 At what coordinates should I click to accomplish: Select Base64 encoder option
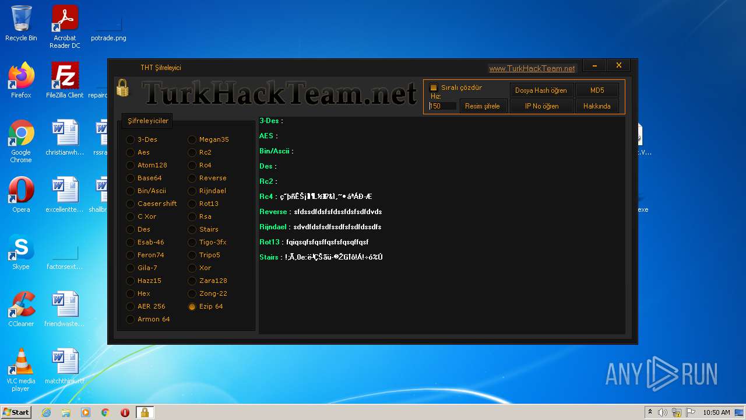[130, 178]
